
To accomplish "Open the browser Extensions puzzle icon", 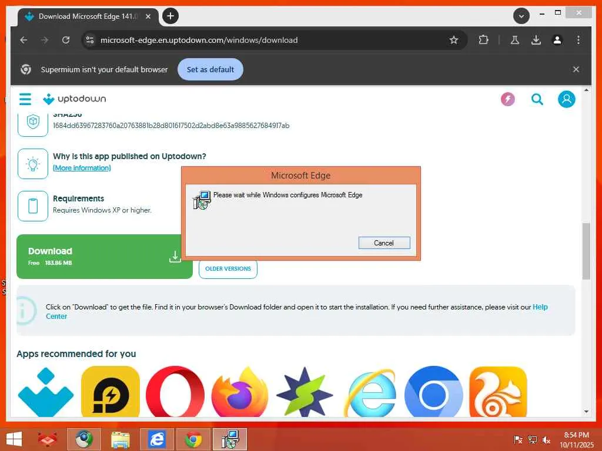I will (483, 40).
